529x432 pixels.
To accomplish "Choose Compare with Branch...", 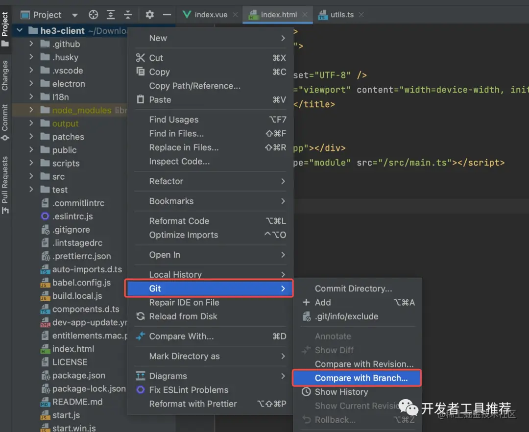I will pos(357,378).
